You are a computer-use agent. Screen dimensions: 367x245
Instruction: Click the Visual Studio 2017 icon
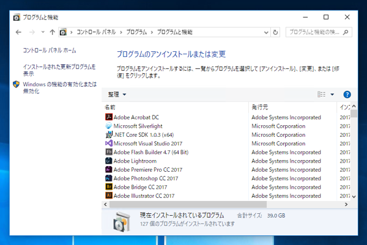coord(109,143)
